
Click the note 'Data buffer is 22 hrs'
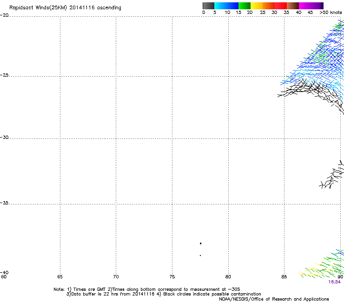pyautogui.click(x=95, y=294)
